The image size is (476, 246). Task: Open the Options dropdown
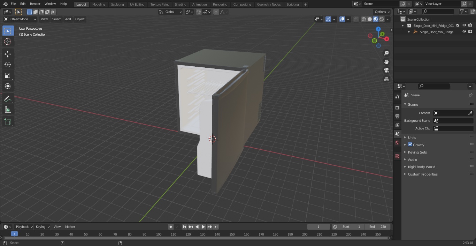[x=382, y=12]
